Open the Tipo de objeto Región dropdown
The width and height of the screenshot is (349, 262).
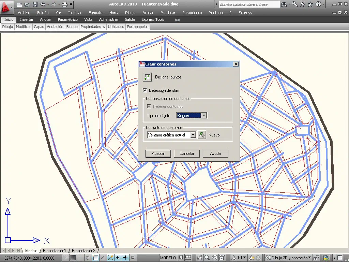[204, 115]
